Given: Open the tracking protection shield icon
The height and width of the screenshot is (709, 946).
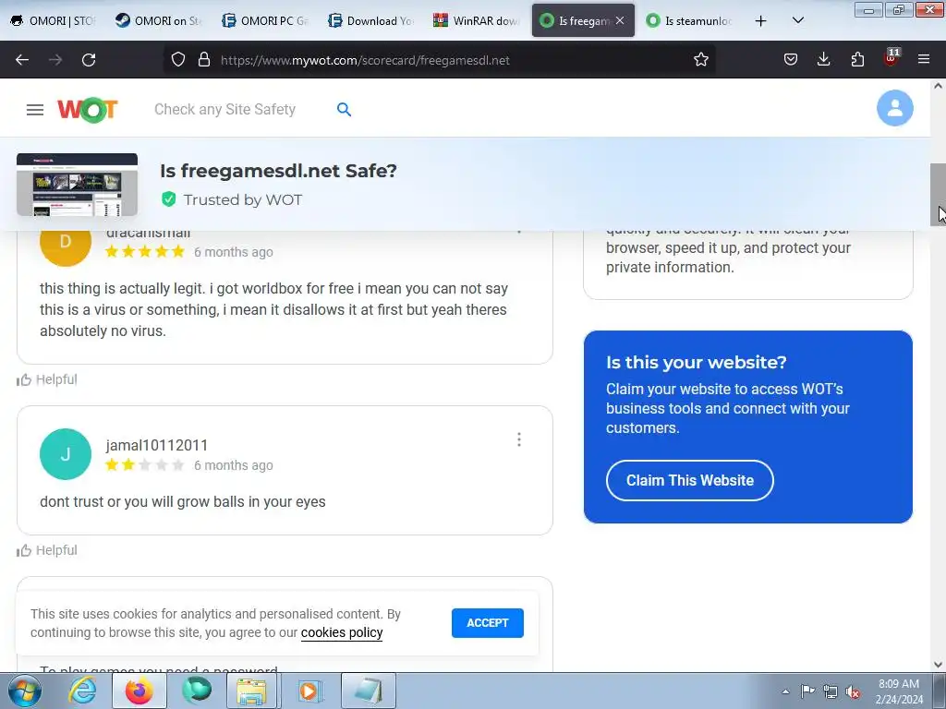Looking at the screenshot, I should point(178,60).
